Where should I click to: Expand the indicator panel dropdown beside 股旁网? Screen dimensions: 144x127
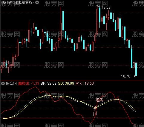point(3,83)
